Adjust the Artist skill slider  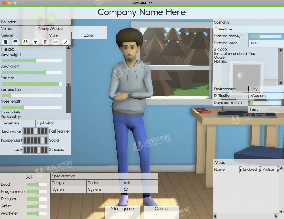click(x=37, y=206)
